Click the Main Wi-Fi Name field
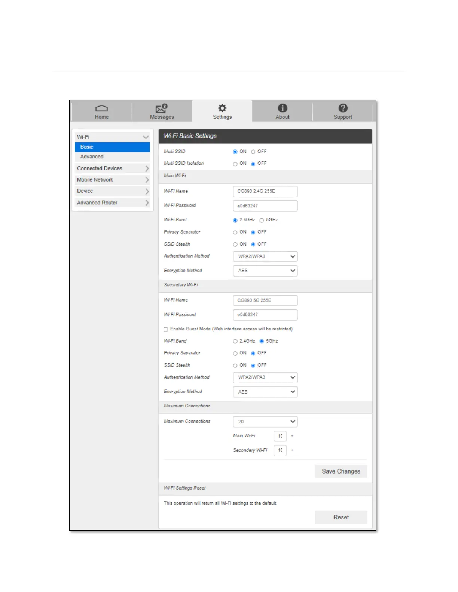The width and height of the screenshot is (458, 592). point(265,191)
